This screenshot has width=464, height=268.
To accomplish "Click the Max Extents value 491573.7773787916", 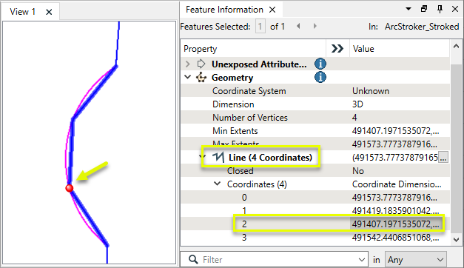I will click(394, 144).
